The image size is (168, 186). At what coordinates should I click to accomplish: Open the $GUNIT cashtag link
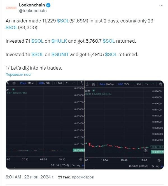[x=60, y=55]
